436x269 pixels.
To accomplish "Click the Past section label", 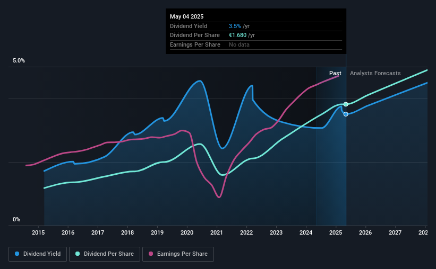I will 335,73.
